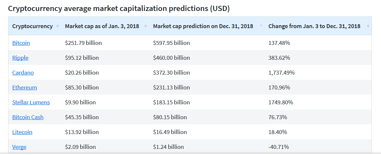Open the Verge link

pos(19,147)
